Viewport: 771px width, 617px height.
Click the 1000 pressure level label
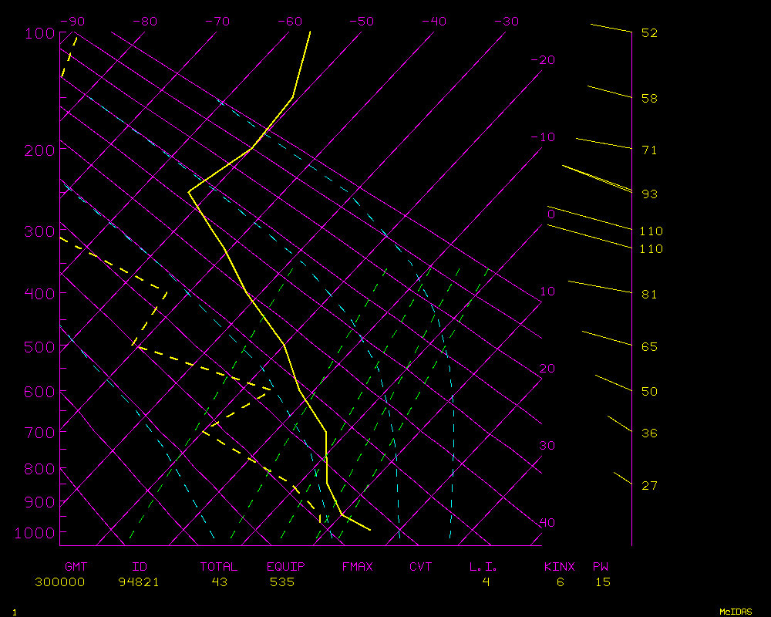35,533
